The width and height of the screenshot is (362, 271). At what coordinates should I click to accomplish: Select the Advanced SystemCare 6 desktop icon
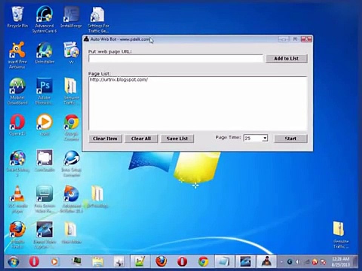point(44,19)
